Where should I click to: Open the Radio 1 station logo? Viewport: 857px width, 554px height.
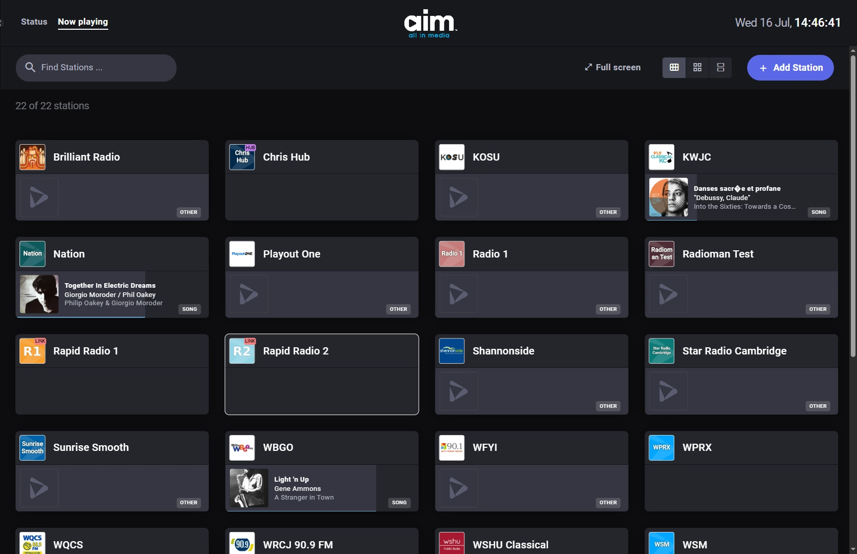[x=452, y=254]
